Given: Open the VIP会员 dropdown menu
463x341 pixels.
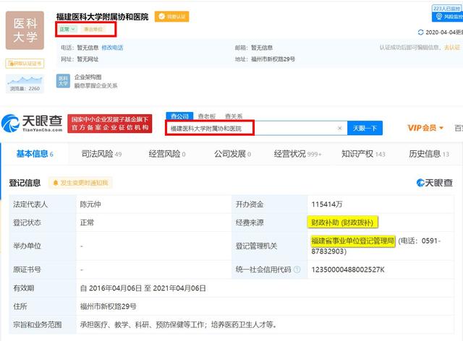Looking at the screenshot, I should pyautogui.click(x=425, y=128).
